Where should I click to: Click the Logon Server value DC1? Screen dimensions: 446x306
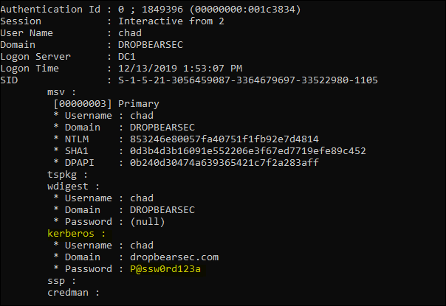(126, 57)
